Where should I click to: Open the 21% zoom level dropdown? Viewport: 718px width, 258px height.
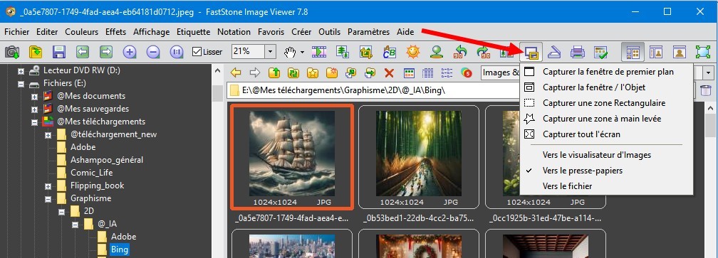click(x=270, y=52)
